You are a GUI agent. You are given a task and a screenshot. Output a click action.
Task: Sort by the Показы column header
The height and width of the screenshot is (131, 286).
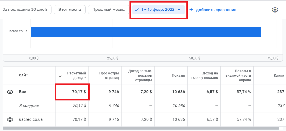coord(178,76)
